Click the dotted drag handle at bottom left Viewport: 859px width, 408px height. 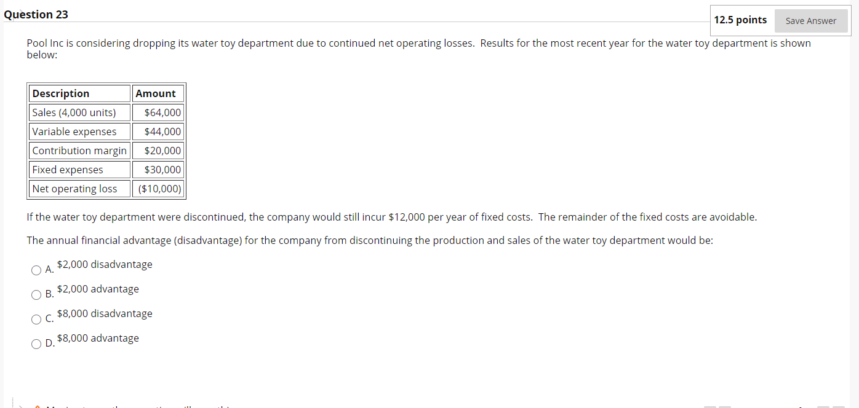13,402
